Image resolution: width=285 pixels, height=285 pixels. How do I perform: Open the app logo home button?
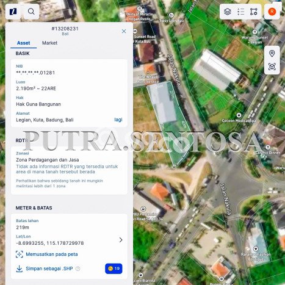(13, 12)
